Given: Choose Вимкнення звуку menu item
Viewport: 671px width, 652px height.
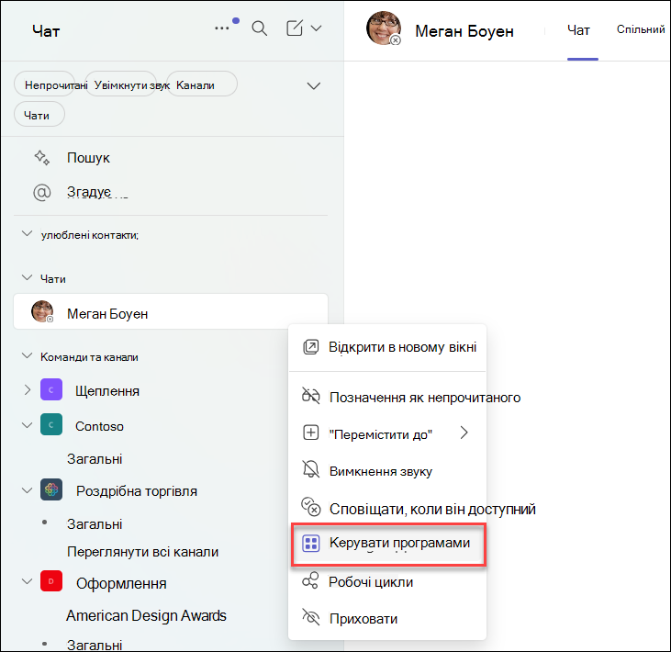Looking at the screenshot, I should pos(387,471).
